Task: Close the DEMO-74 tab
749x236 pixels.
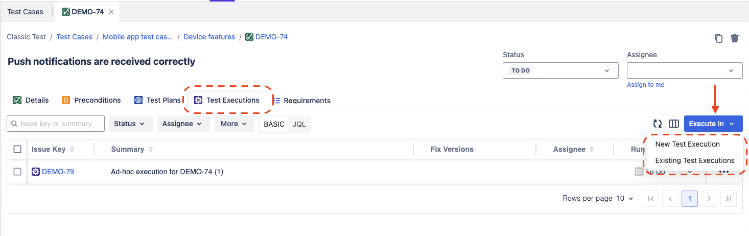Action: click(111, 12)
